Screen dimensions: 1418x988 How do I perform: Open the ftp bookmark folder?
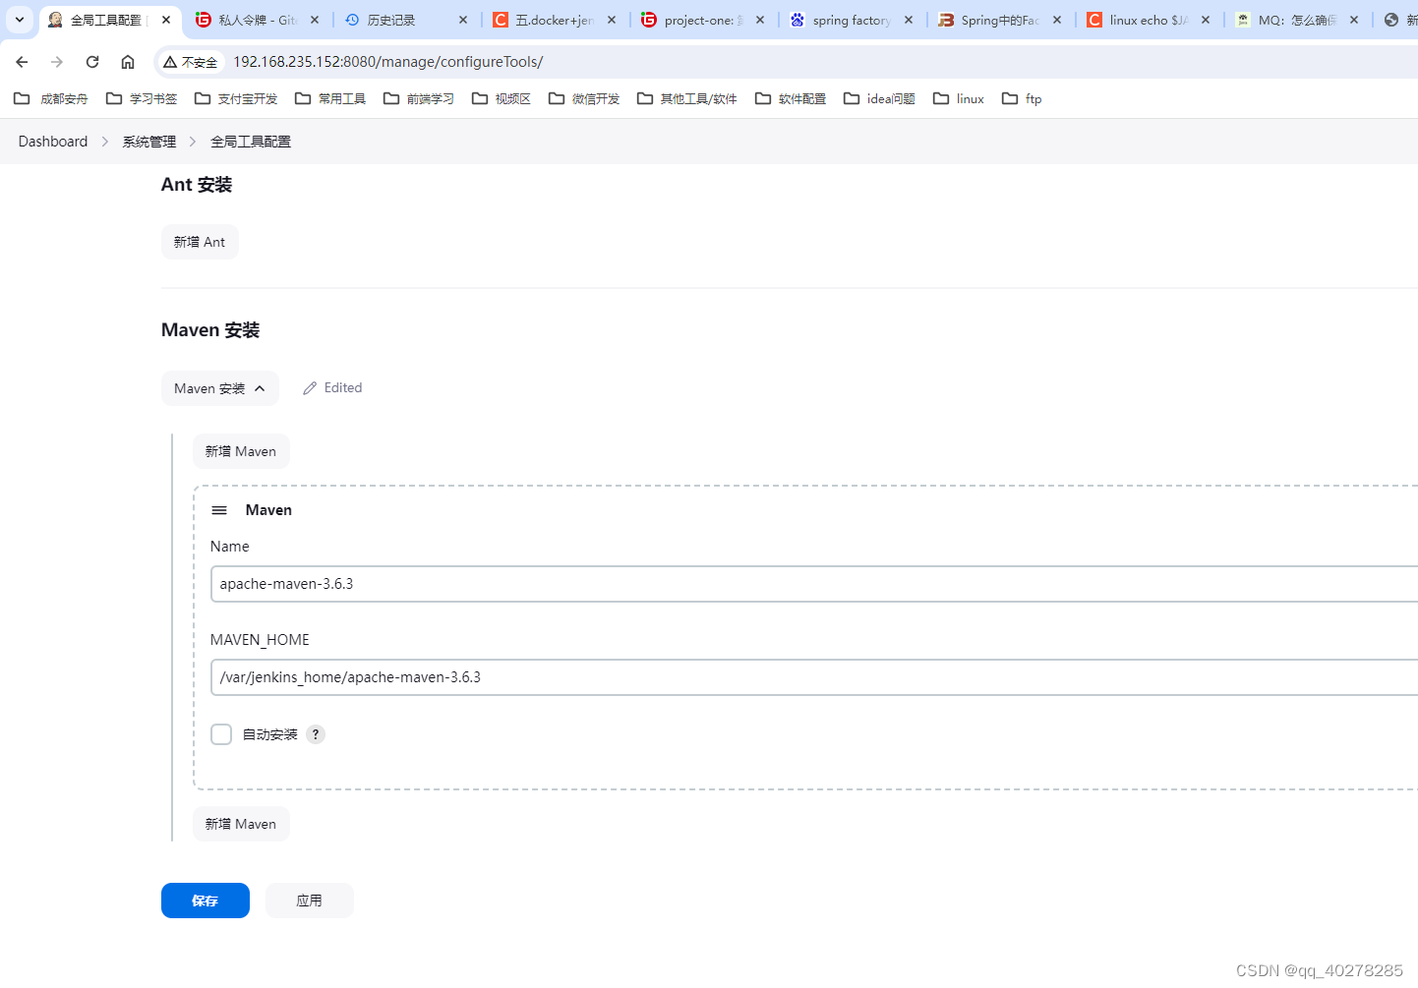coord(1022,98)
